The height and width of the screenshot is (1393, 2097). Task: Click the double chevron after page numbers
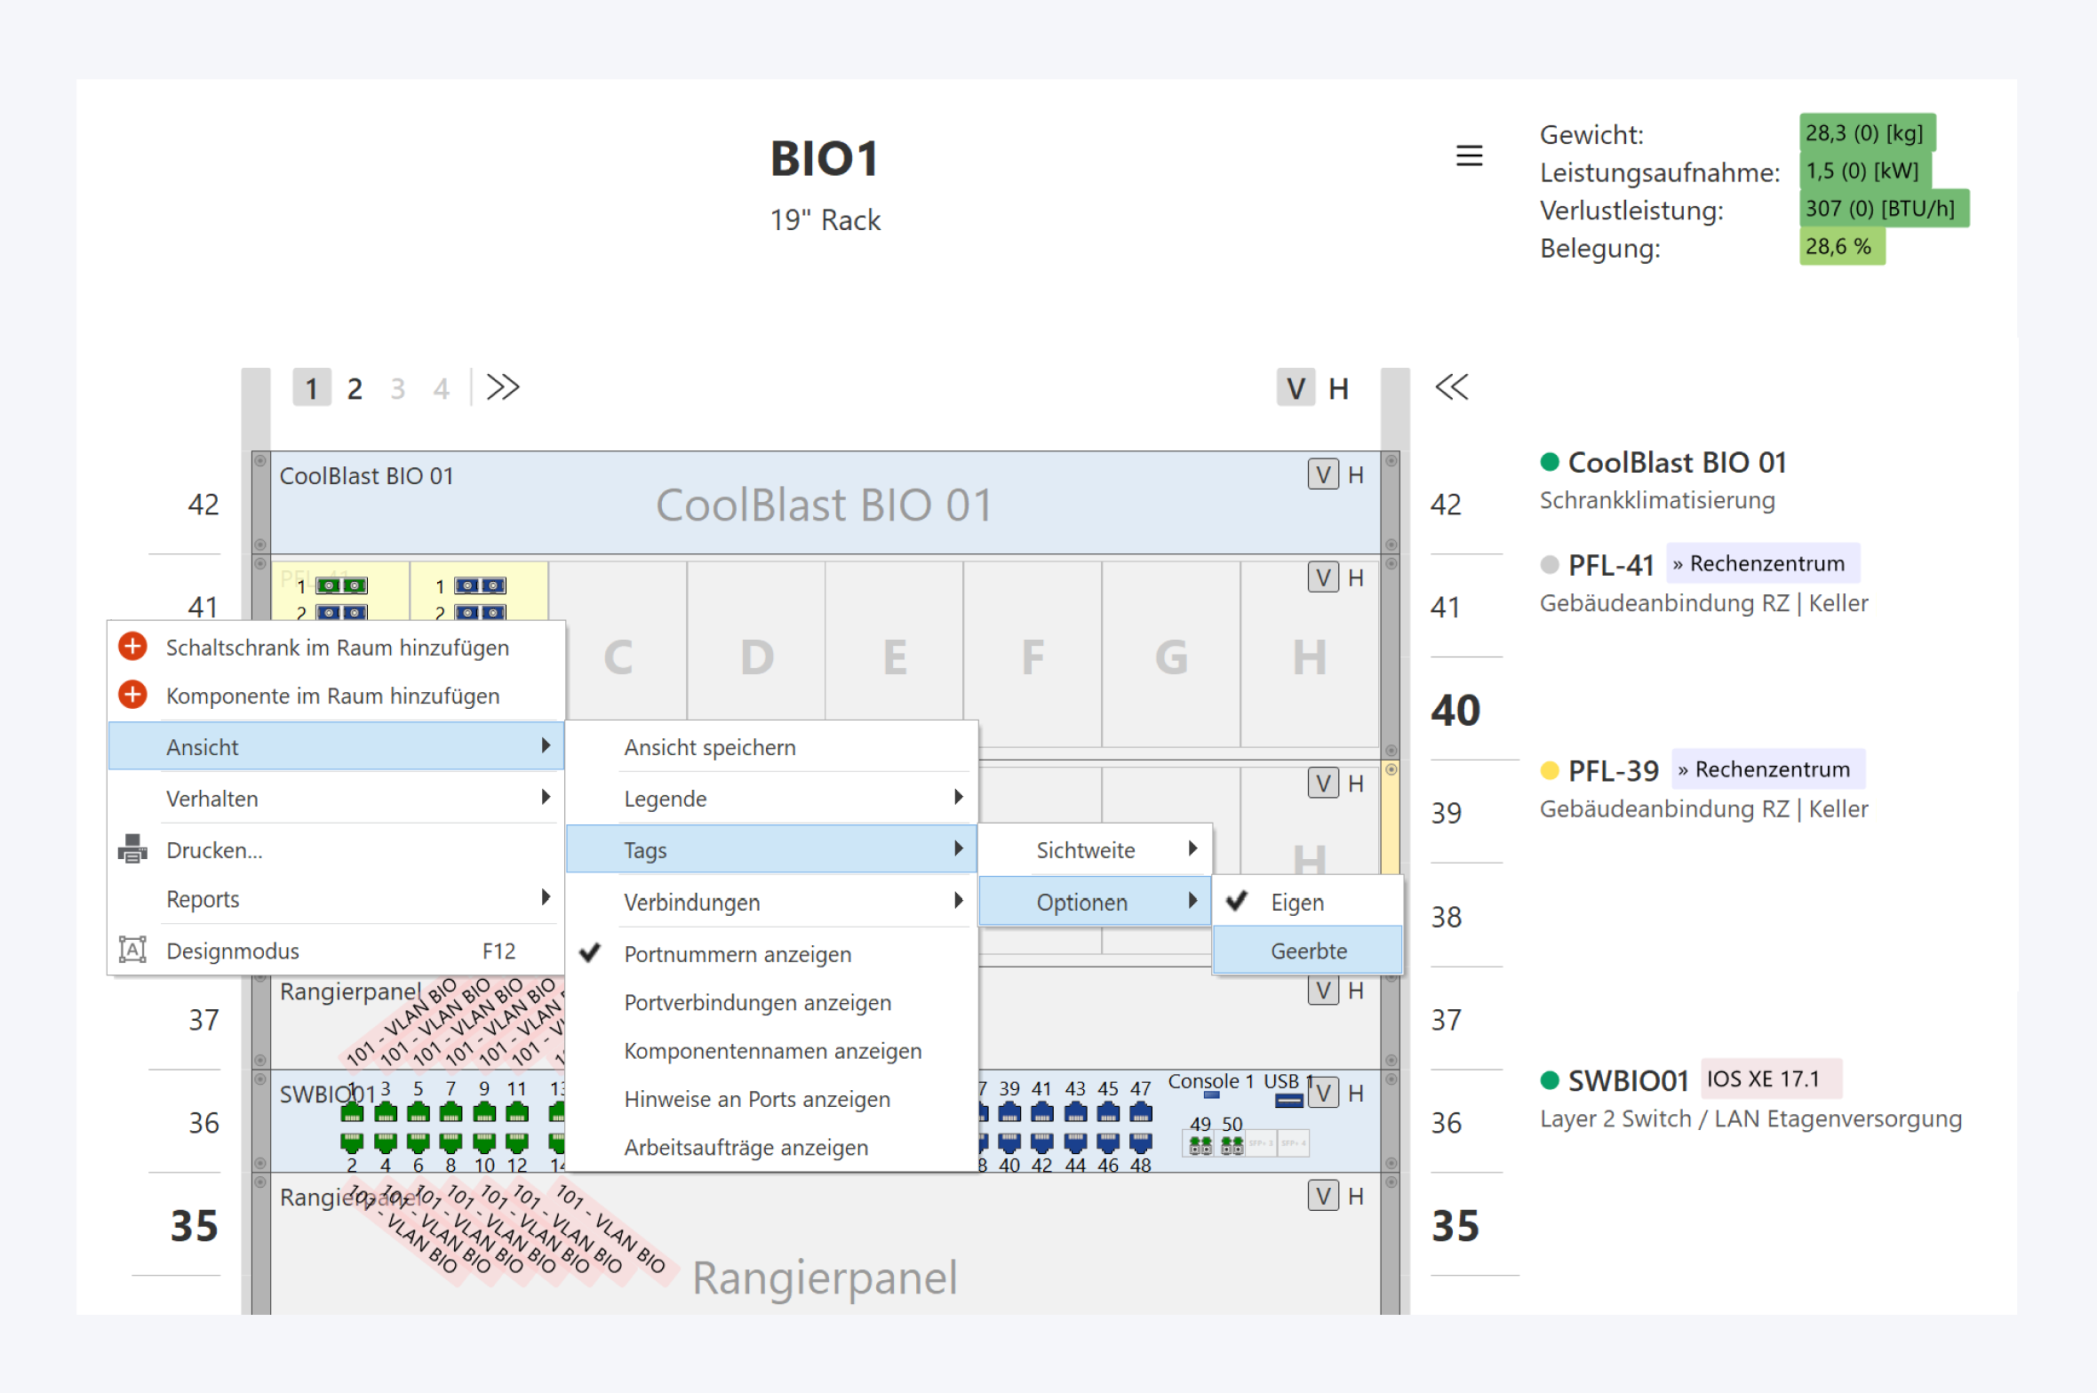pyautogui.click(x=503, y=387)
